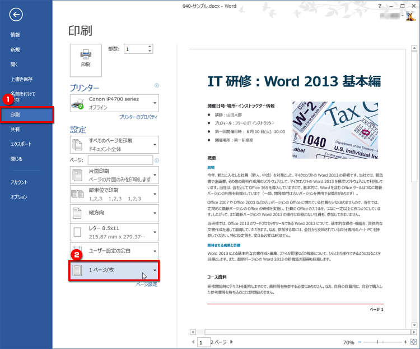This screenshot has height=349, width=420.
Task: Click the 部数 copies input field
Action: pyautogui.click(x=136, y=49)
